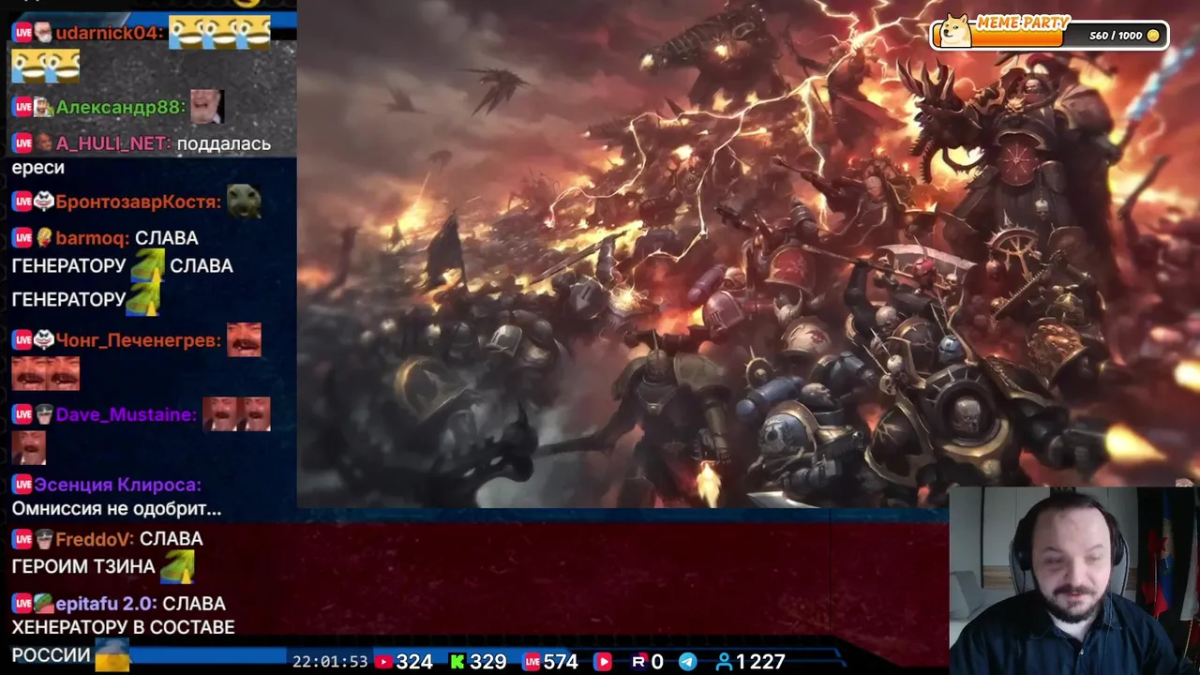Click the LIVE badge beside Эсенция Клироса
The image size is (1200, 675).
click(x=22, y=485)
